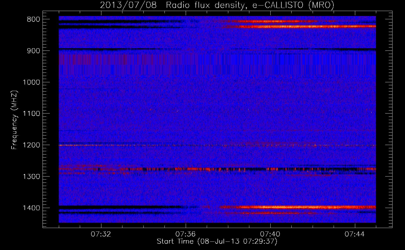405x250 pixels.
Task: Click the 1100 frequency tick label
Action: tap(31, 114)
